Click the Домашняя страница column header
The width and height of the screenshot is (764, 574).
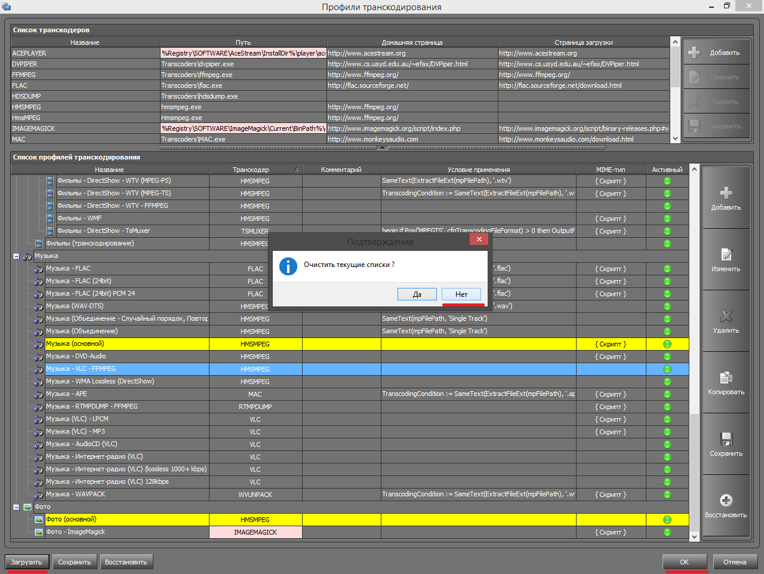tap(412, 42)
